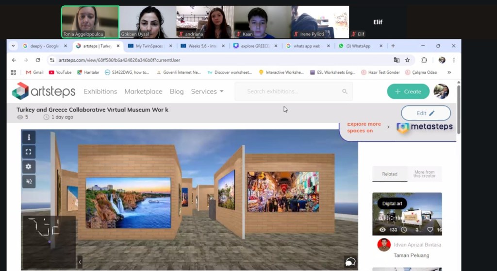
Task: Click the Create button
Action: pyautogui.click(x=408, y=91)
